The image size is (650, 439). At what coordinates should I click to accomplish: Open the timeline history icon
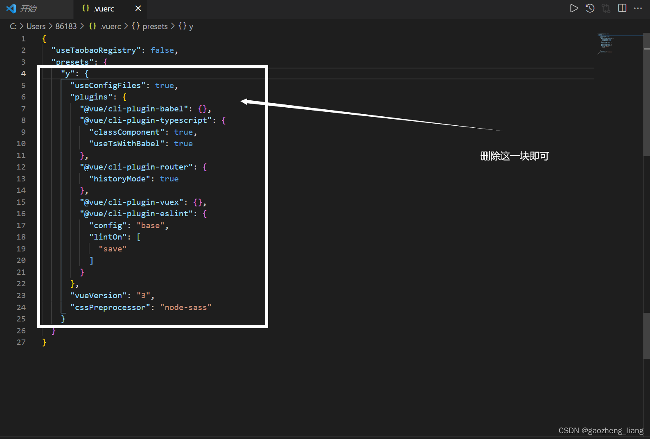[590, 8]
